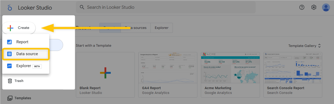Viewport: 334px width, 104px height.
Task: Open the settings gear icon
Action: [x=314, y=7]
